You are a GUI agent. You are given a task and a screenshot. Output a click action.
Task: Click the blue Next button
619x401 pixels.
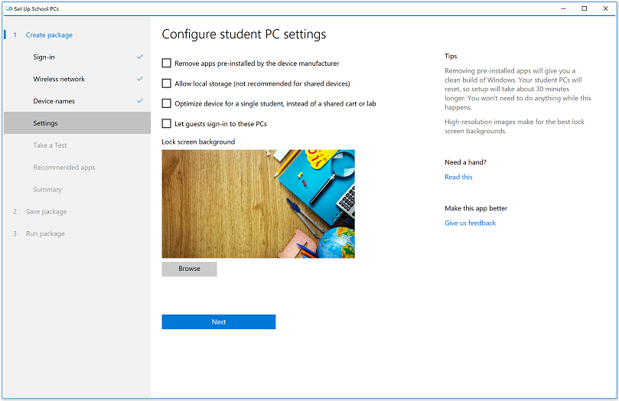pos(218,322)
